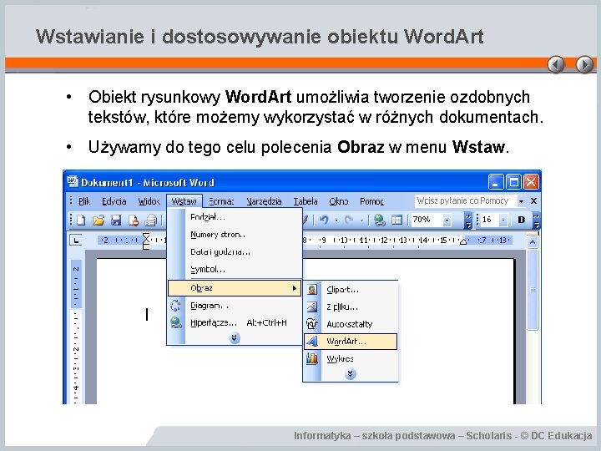Image resolution: width=601 pixels, height=451 pixels.
Task: Click the vertical scrollbar up arrow
Action: pyautogui.click(x=533, y=242)
